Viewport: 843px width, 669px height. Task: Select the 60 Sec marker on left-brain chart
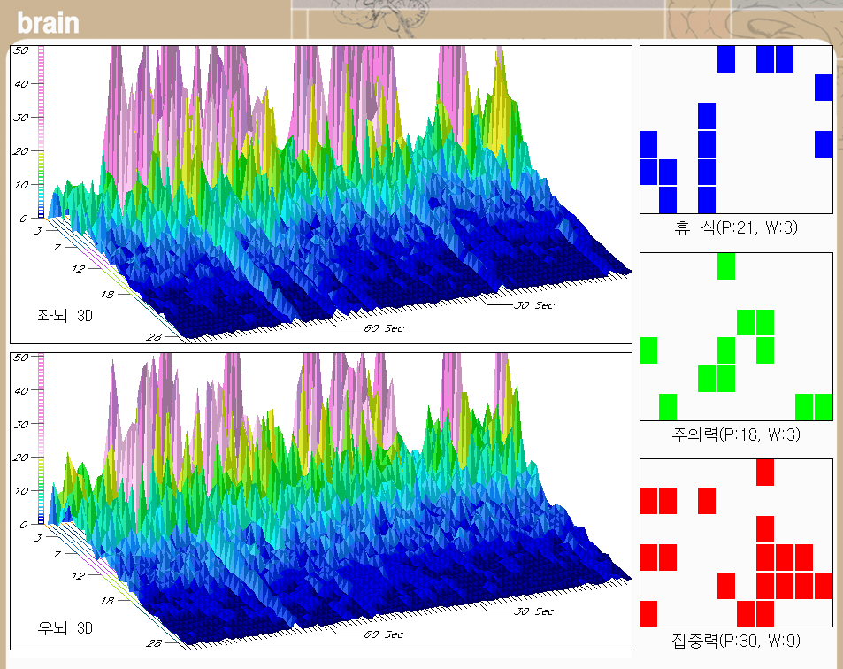pos(384,328)
